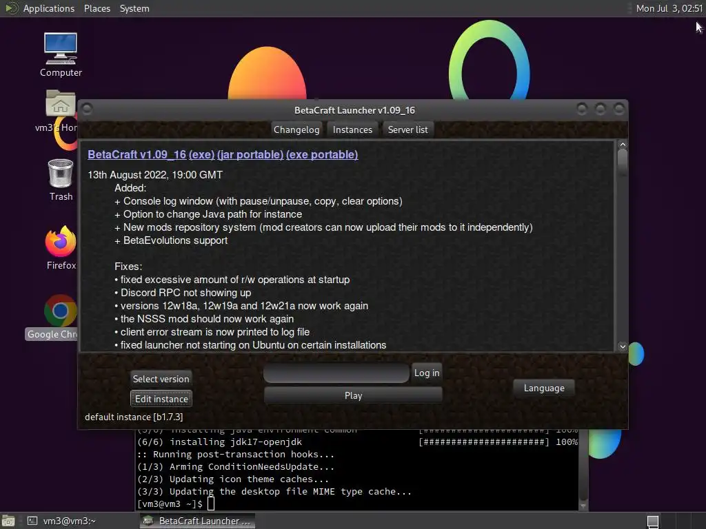Click 'Updating icon theme caches...' terminal line
The height and width of the screenshot is (529, 706).
pos(233,479)
